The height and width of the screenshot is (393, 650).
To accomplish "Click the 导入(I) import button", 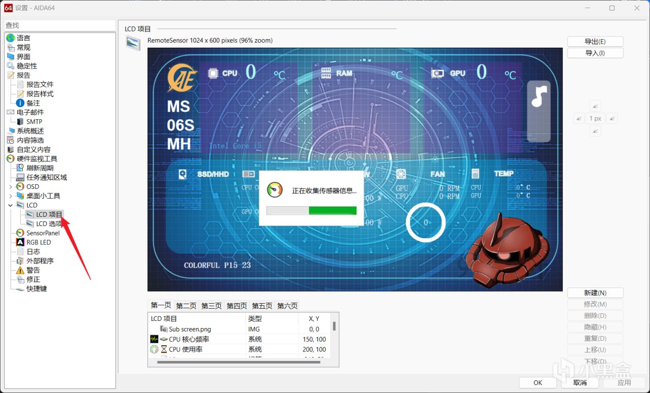I will [595, 53].
